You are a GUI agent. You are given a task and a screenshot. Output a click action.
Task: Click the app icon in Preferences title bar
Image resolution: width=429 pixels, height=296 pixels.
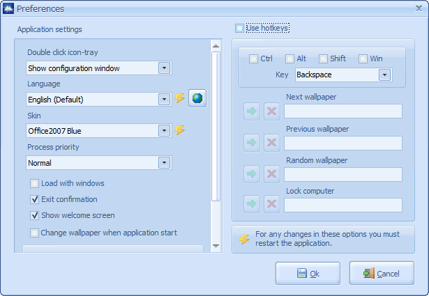click(x=8, y=8)
